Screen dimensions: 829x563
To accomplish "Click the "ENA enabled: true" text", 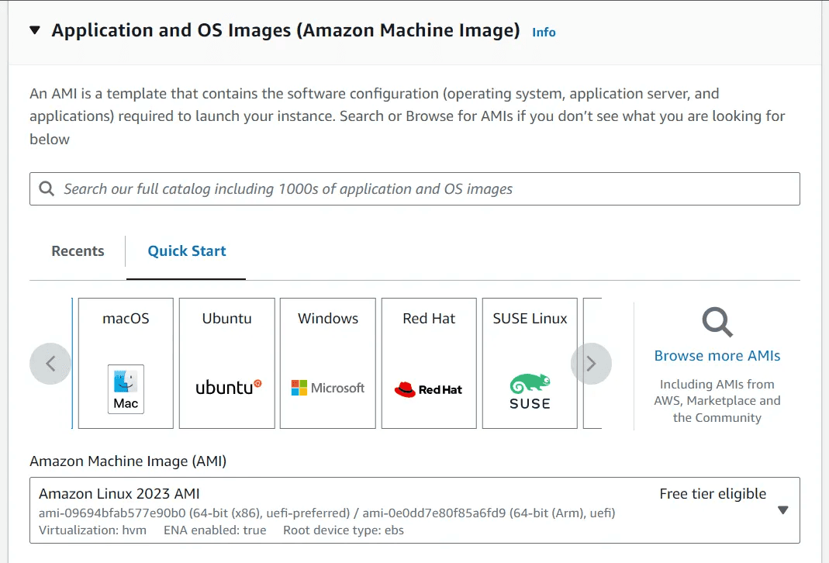I will point(215,530).
